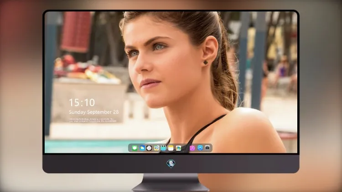This screenshot has height=192, width=342.
Task: Launch the pink iTunes music app
Action: tap(192, 148)
